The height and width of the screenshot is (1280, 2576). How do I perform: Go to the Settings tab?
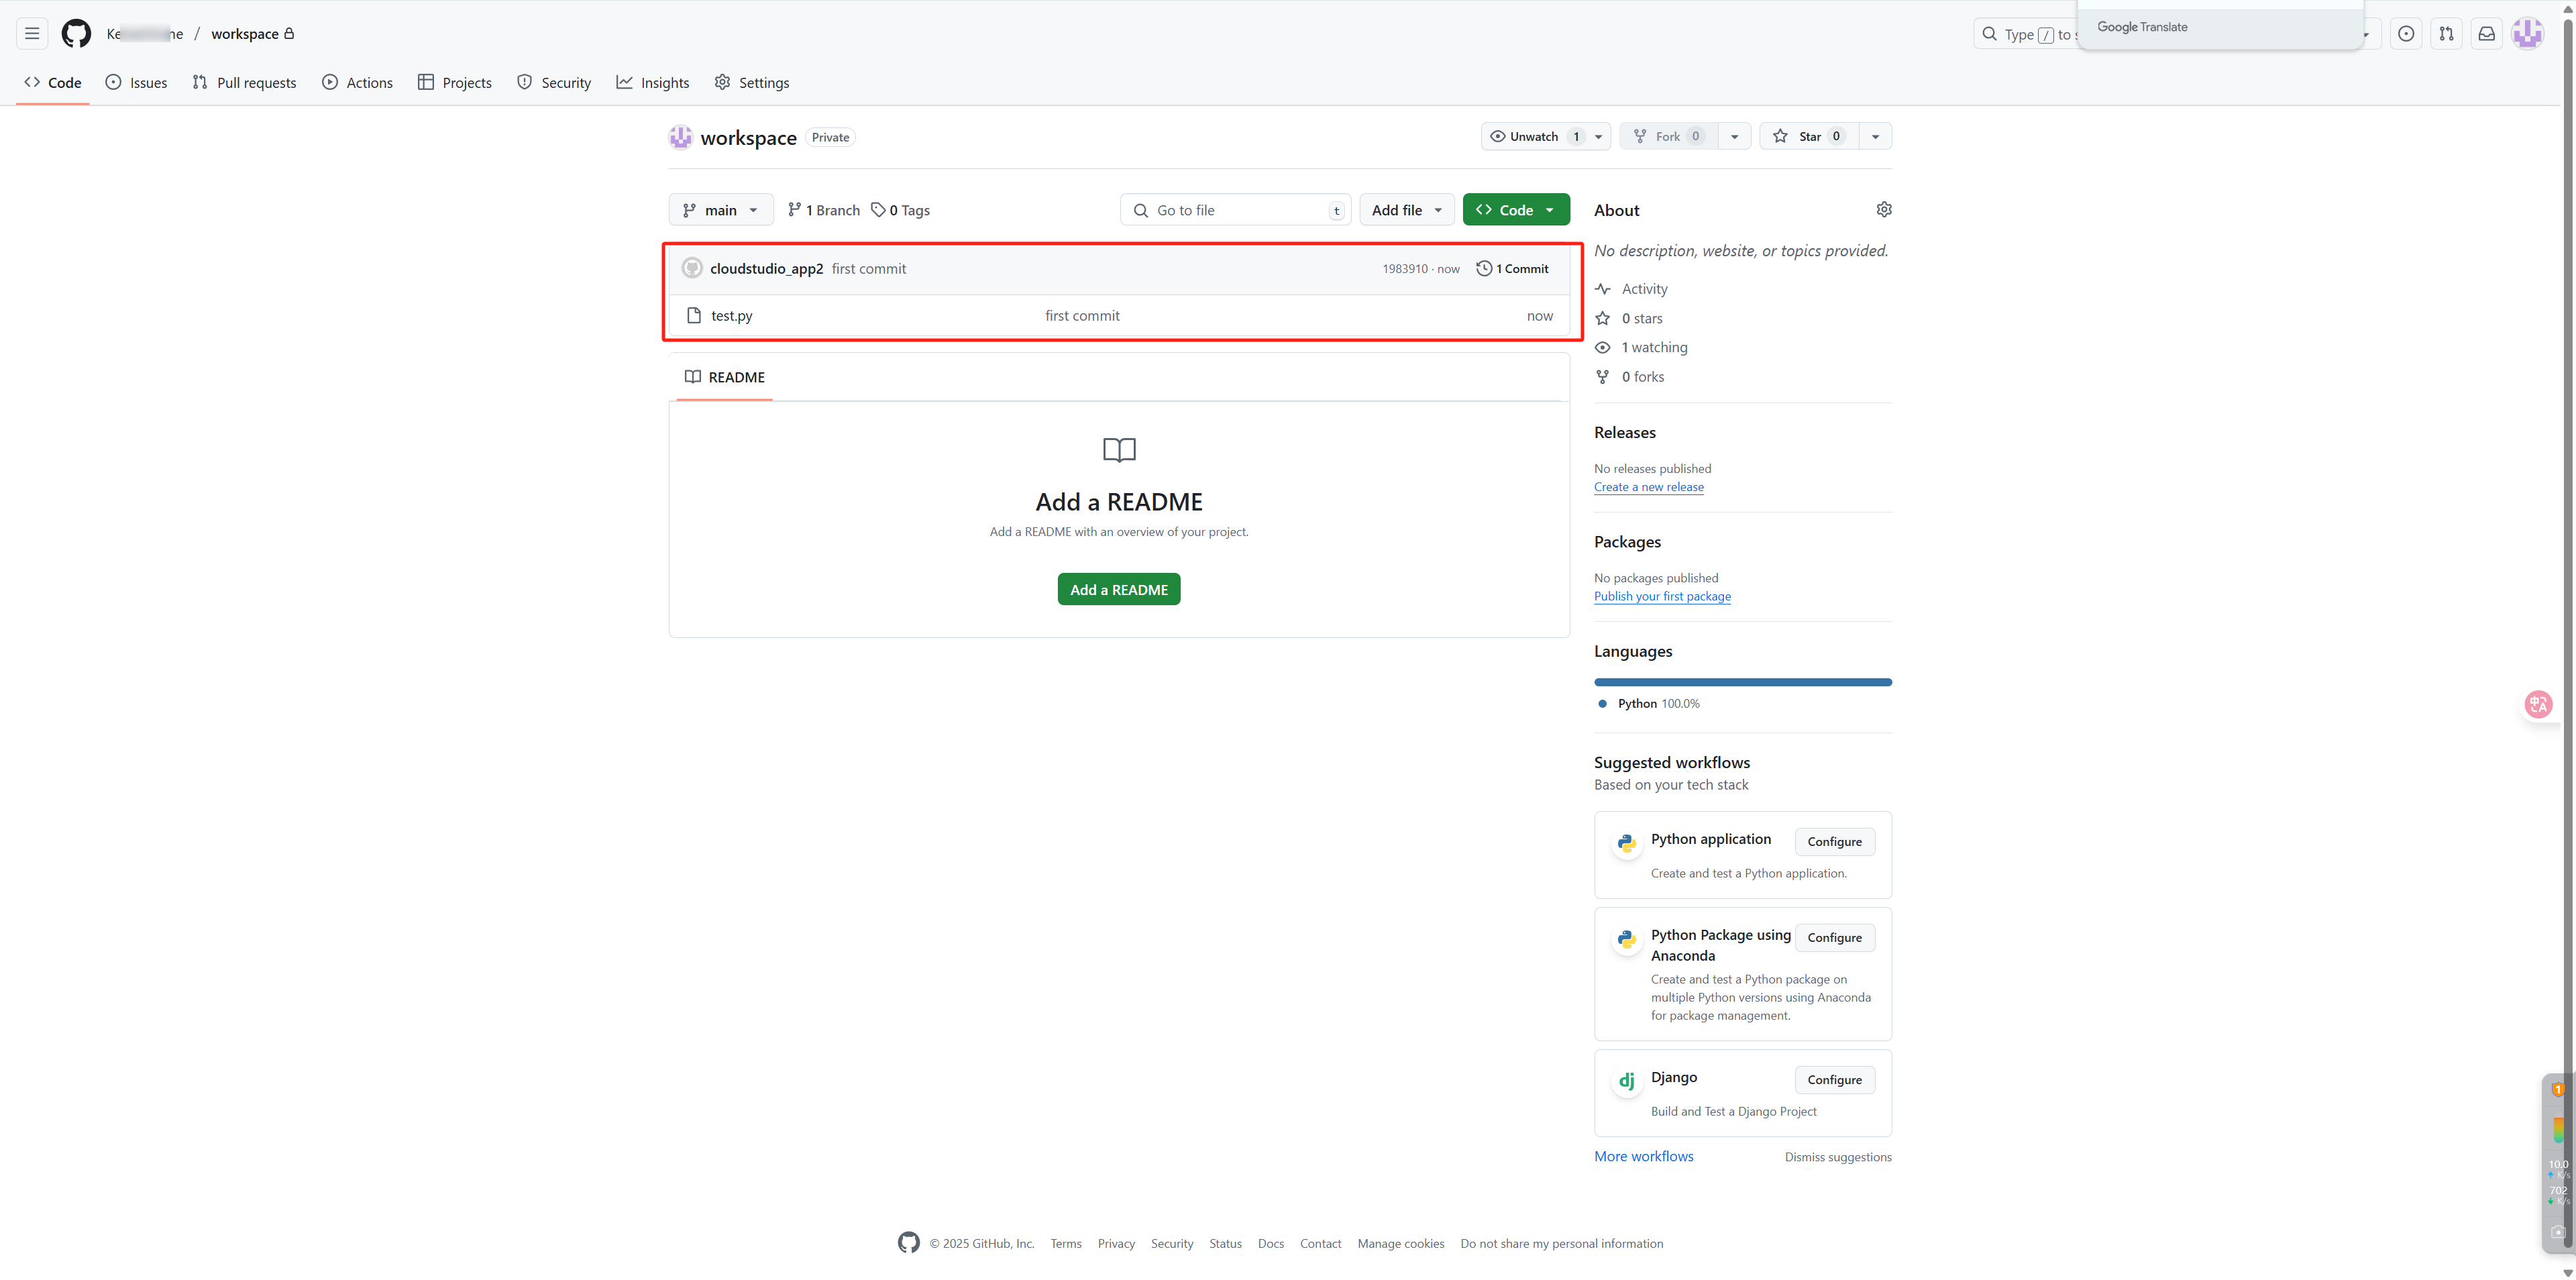[x=752, y=83]
